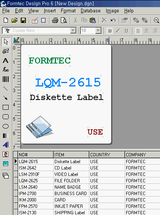Delete selection with X icon
Viewport: 160px width, 215px height.
104,20
